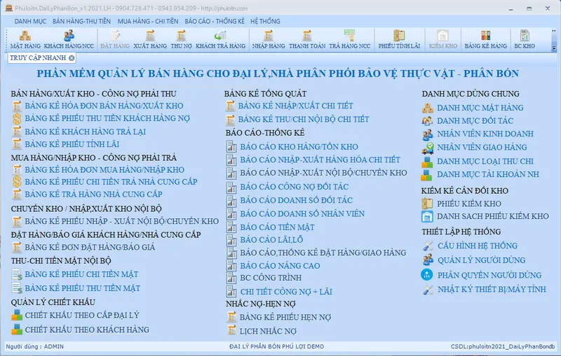Screen dimensions: 561x356
Task: Click tools icon beside CẤU HÌNH HỆ THỐNG
Action: (x=428, y=245)
